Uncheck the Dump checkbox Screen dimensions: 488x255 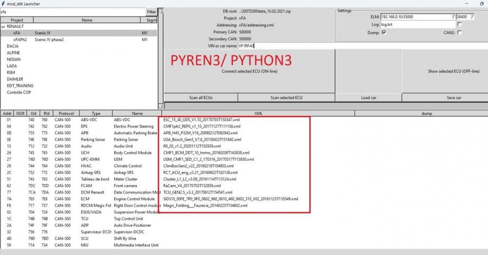pyautogui.click(x=384, y=32)
